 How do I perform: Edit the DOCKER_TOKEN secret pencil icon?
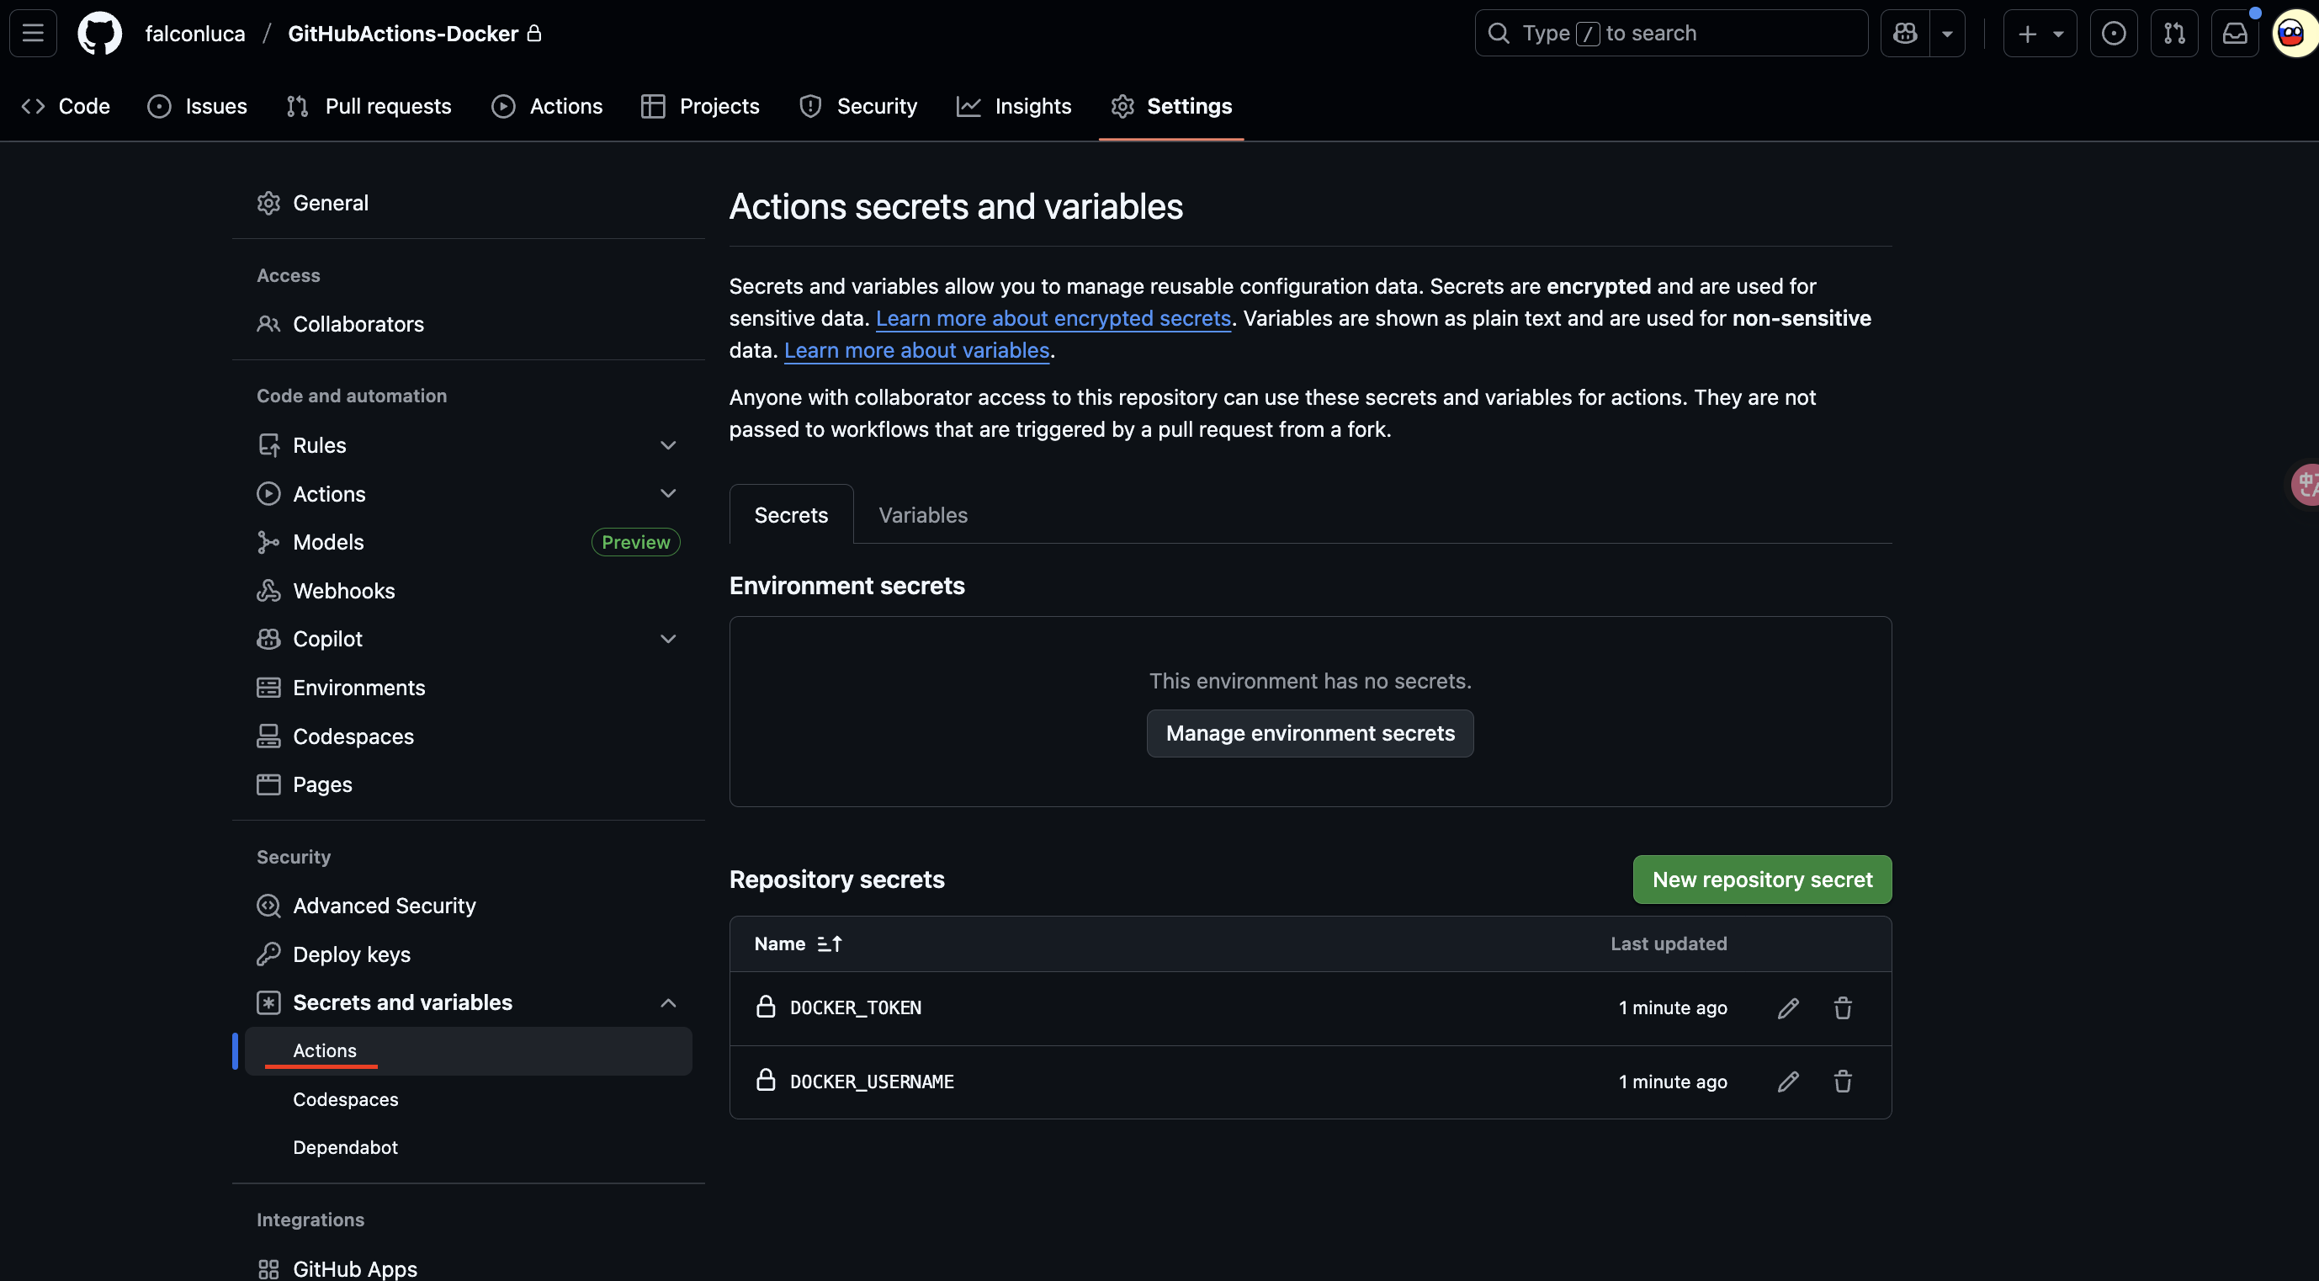point(1788,1008)
